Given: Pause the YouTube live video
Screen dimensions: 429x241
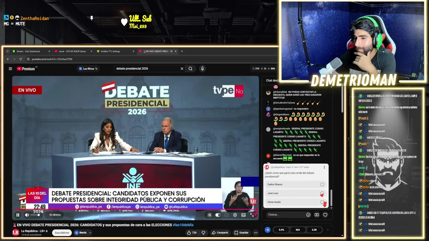Looking at the screenshot, I should tap(18, 215).
